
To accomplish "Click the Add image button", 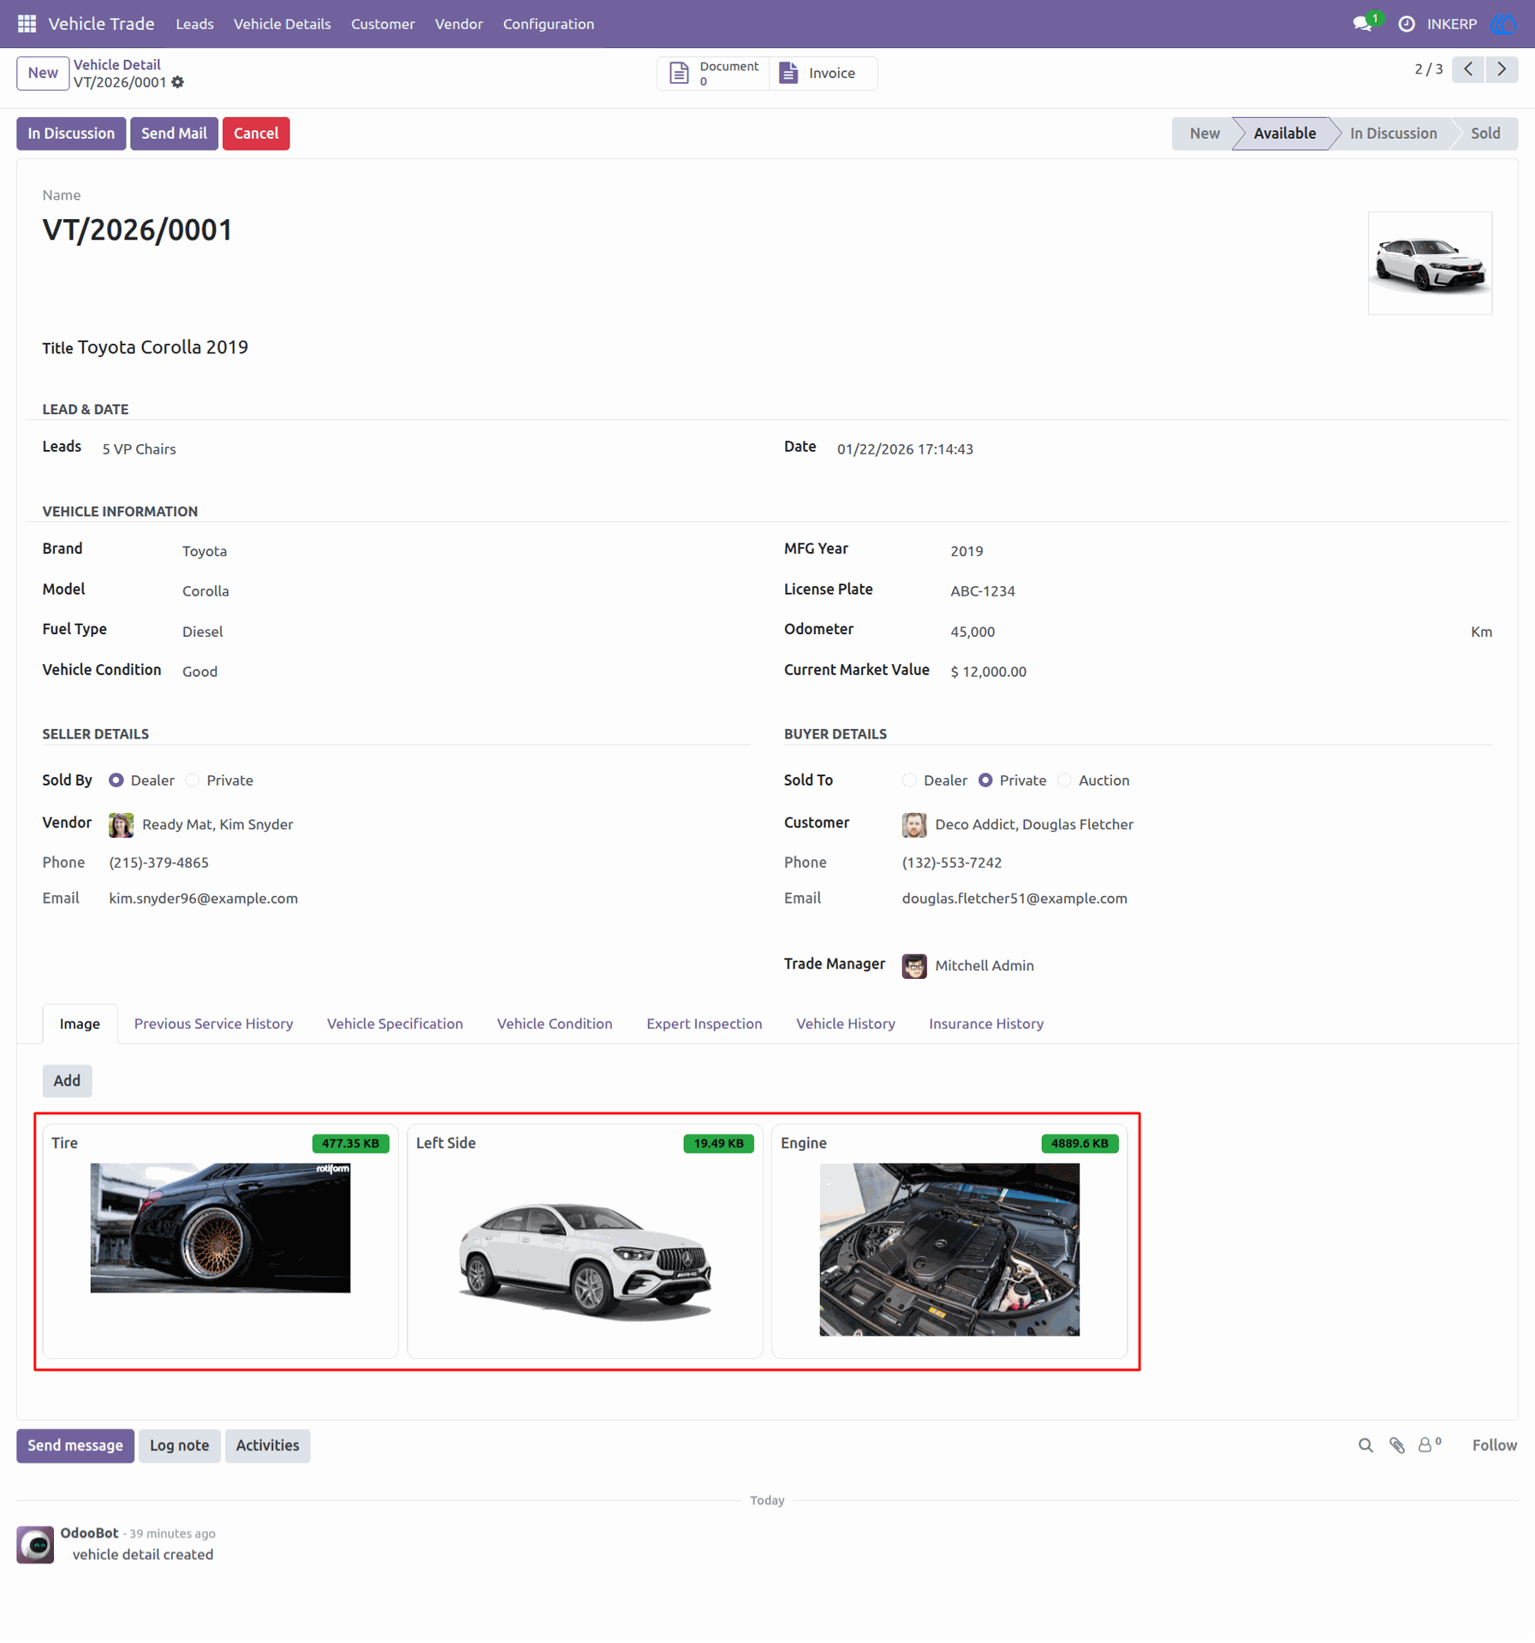I will pos(67,1081).
